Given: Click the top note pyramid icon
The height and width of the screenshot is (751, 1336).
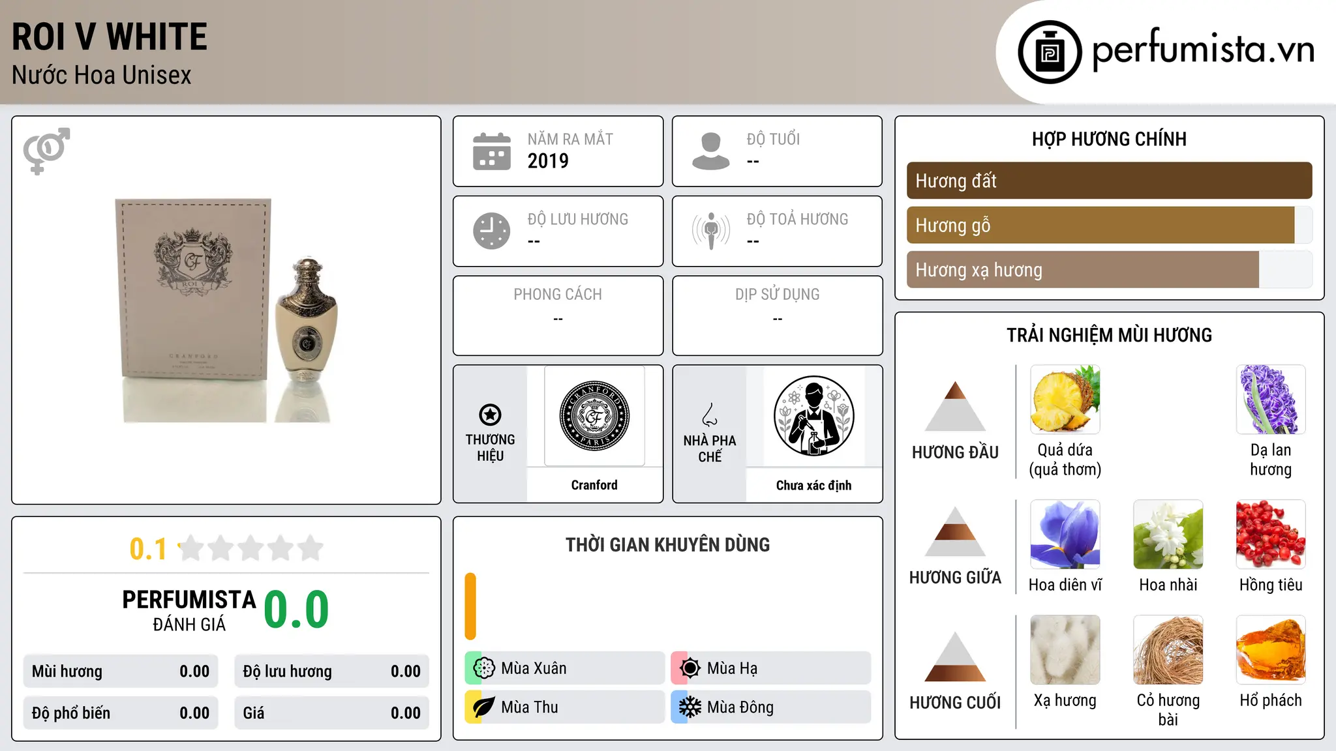Looking at the screenshot, I should click(x=955, y=406).
